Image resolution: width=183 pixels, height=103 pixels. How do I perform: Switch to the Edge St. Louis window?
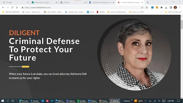24,101
